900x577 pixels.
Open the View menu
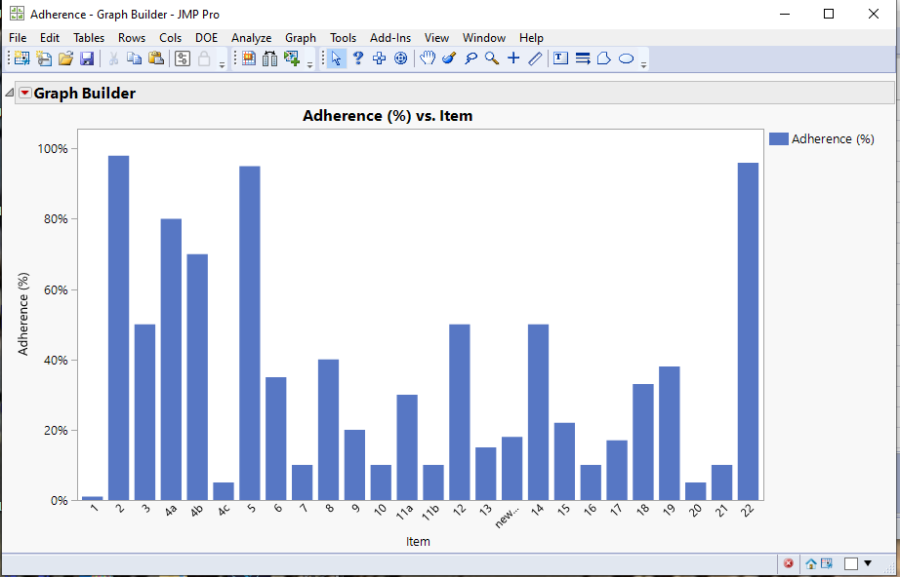436,38
